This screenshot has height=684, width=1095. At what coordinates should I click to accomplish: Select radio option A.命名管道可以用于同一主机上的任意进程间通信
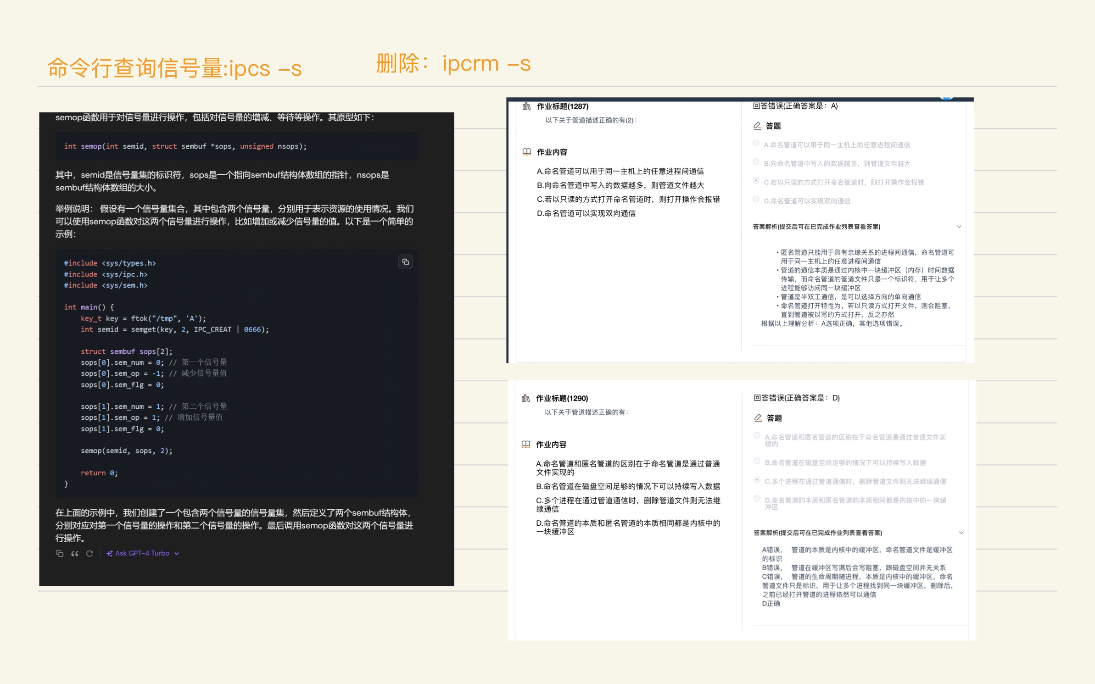(756, 144)
